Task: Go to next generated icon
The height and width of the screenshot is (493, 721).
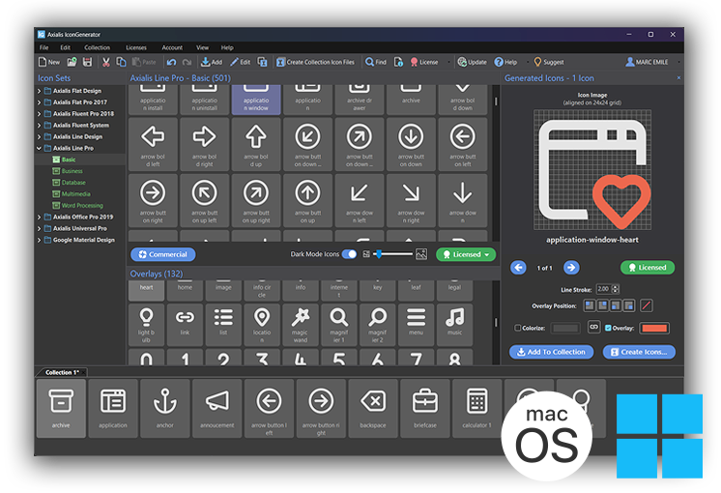Action: click(x=571, y=268)
